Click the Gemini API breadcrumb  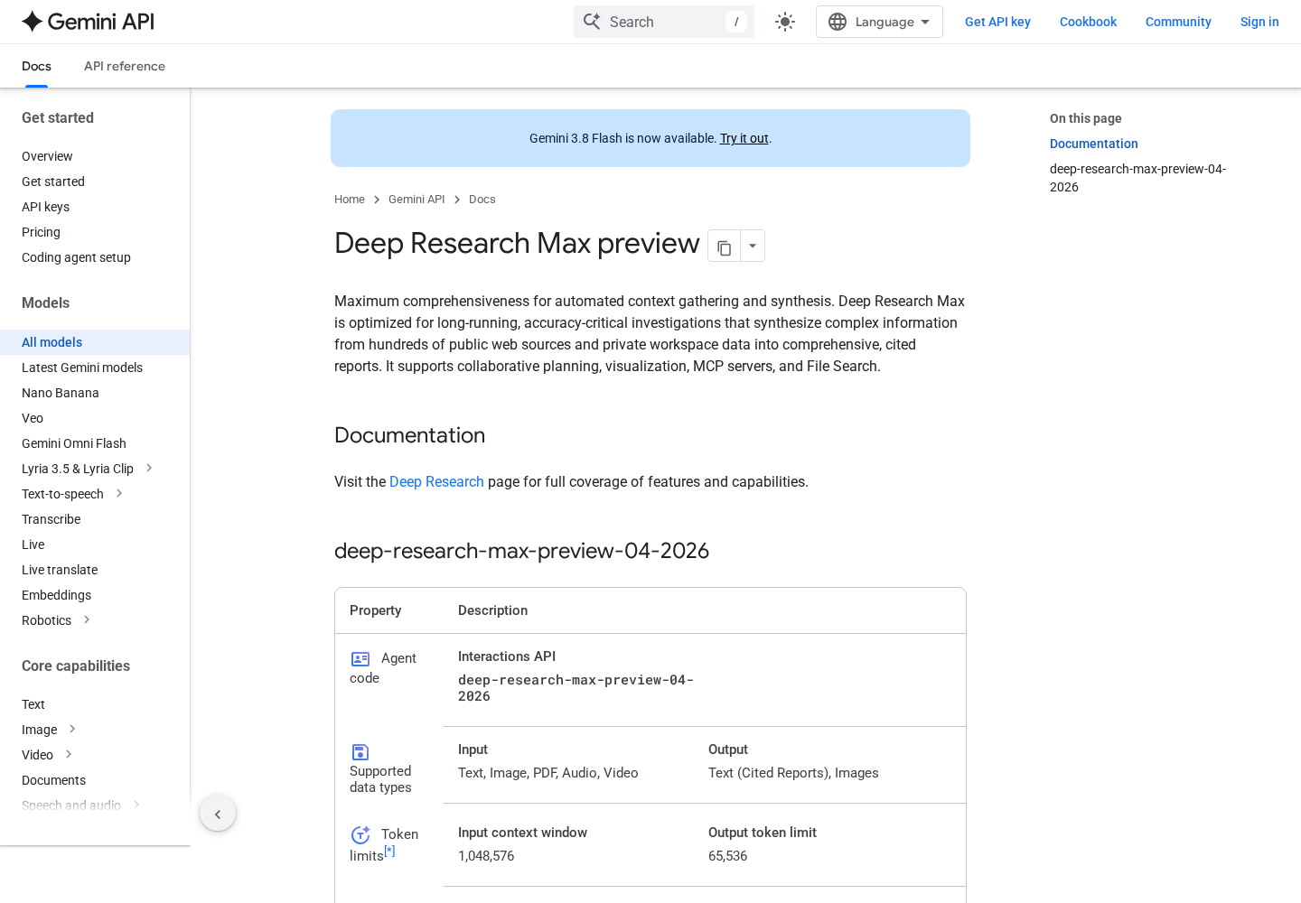pos(417,200)
